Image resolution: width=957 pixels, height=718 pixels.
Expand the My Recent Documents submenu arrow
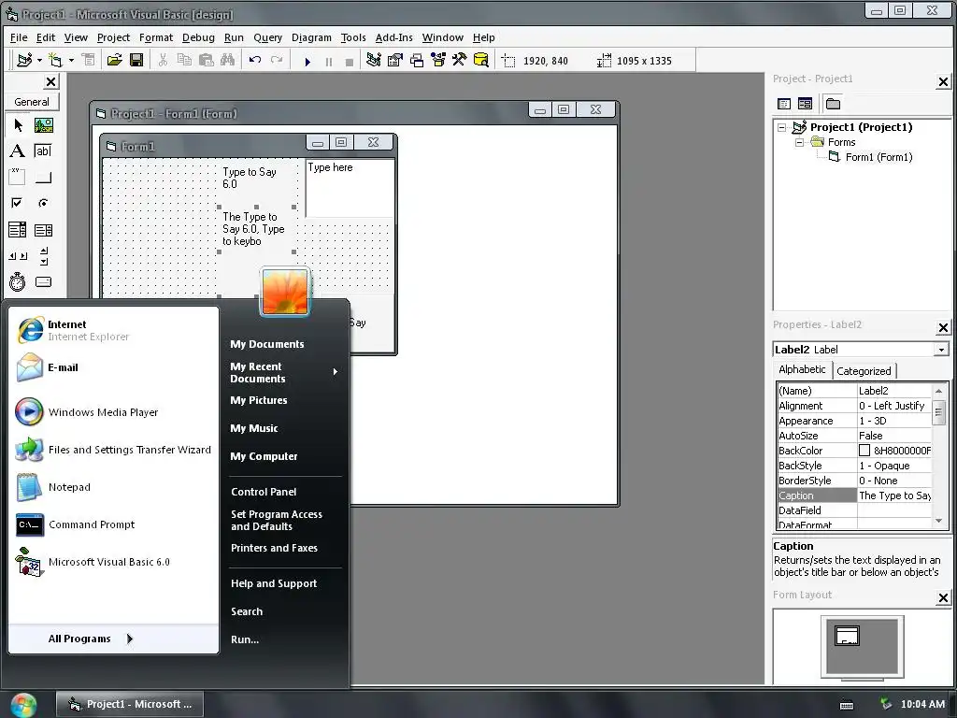point(336,372)
